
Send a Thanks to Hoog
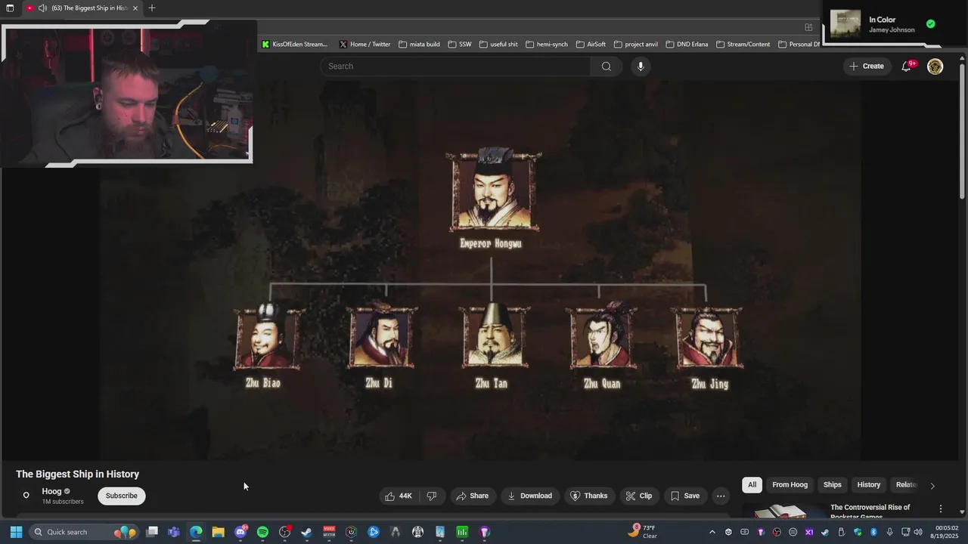[588, 496]
